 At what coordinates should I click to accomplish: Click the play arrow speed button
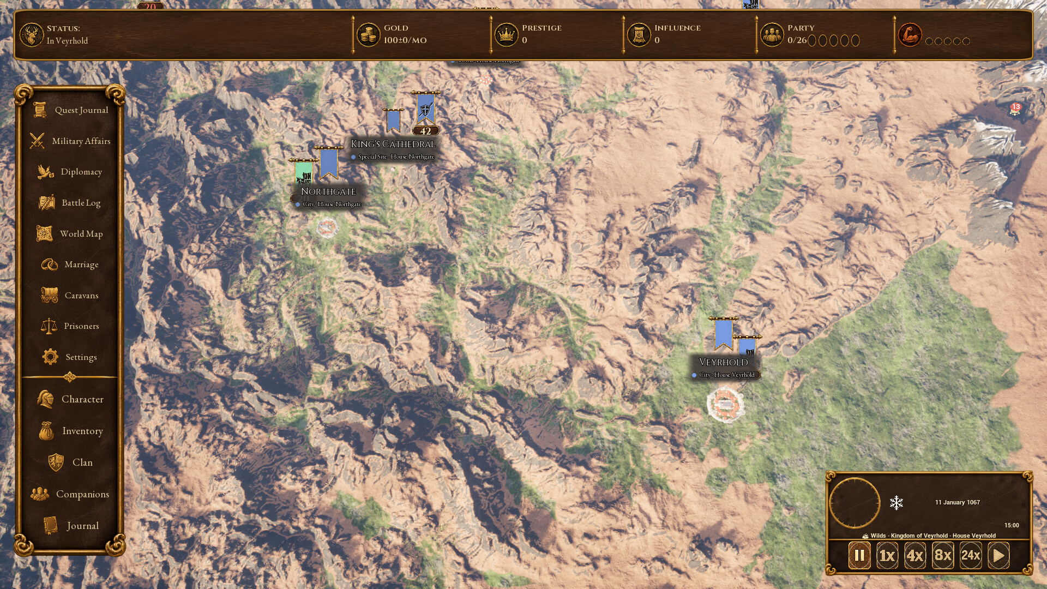point(998,556)
